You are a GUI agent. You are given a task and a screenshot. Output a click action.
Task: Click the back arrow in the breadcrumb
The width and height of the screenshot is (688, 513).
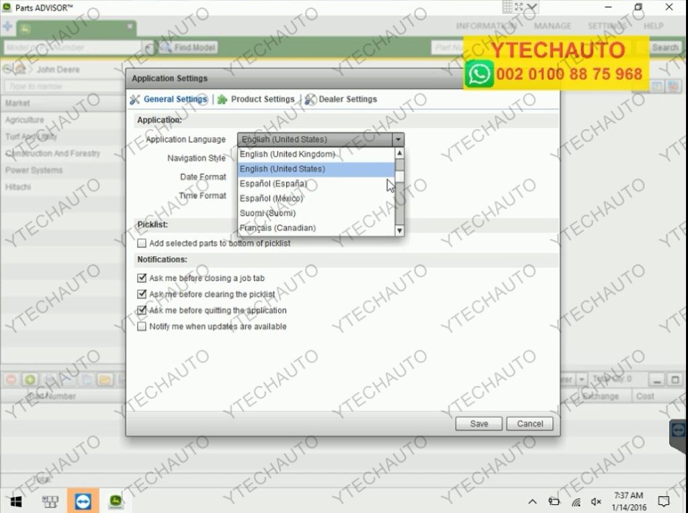(x=7, y=69)
